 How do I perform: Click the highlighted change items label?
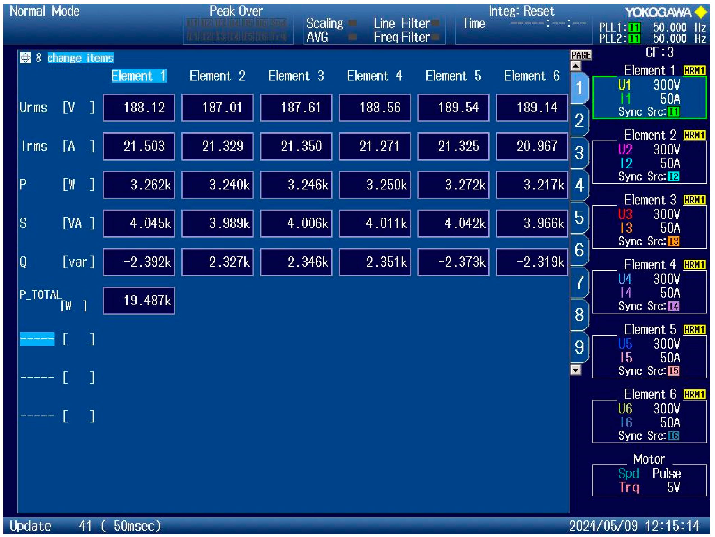tap(80, 58)
